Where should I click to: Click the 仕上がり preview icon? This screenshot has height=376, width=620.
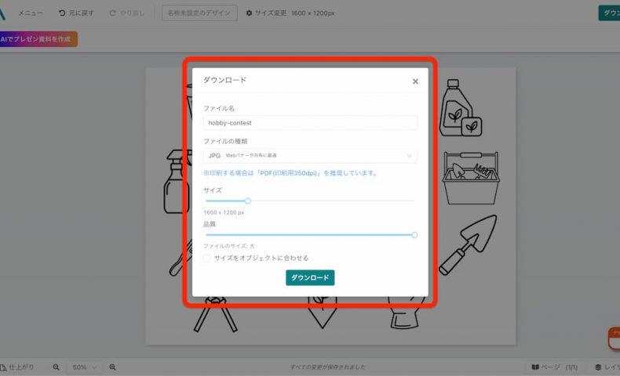point(5,367)
